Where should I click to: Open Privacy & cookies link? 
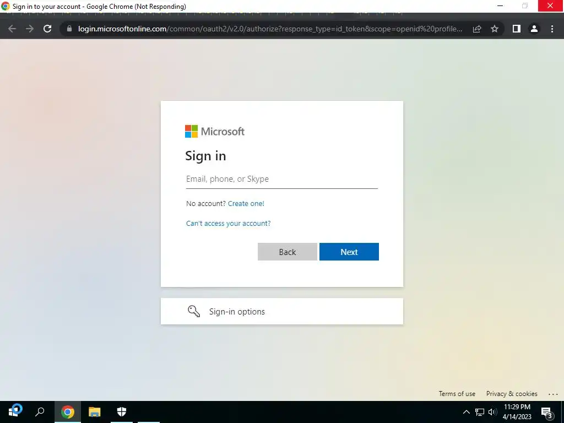pyautogui.click(x=512, y=393)
